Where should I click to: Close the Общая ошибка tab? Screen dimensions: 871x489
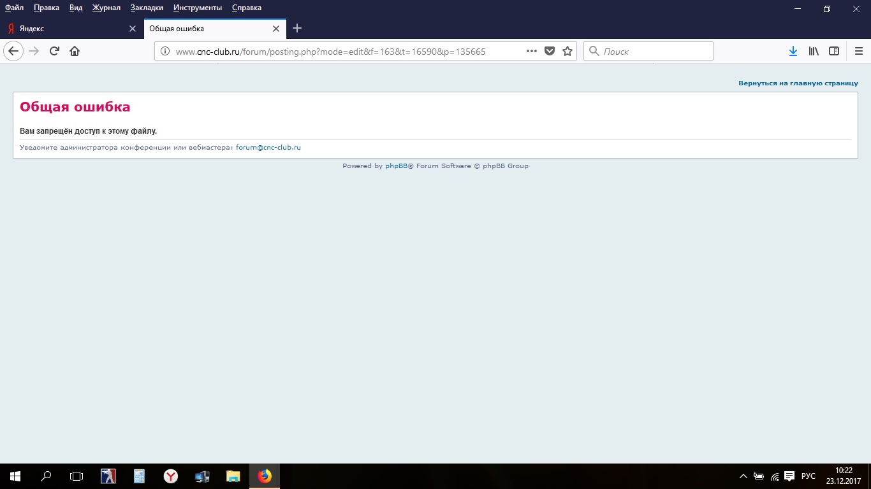276,29
